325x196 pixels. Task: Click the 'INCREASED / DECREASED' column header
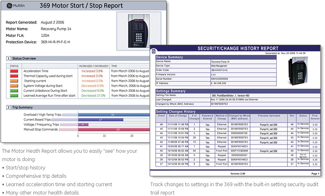click(x=94, y=66)
